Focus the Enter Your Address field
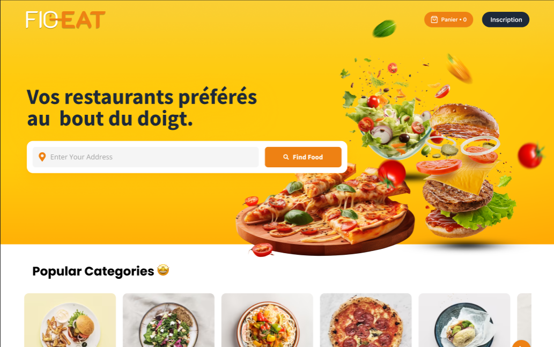The image size is (554, 347). (x=145, y=157)
